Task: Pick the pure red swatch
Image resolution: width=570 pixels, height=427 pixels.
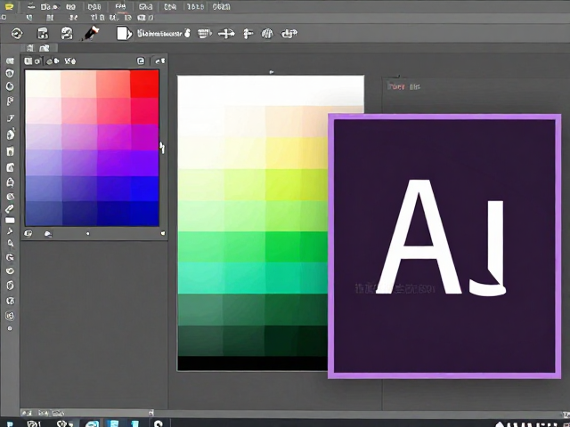Action: [x=144, y=84]
